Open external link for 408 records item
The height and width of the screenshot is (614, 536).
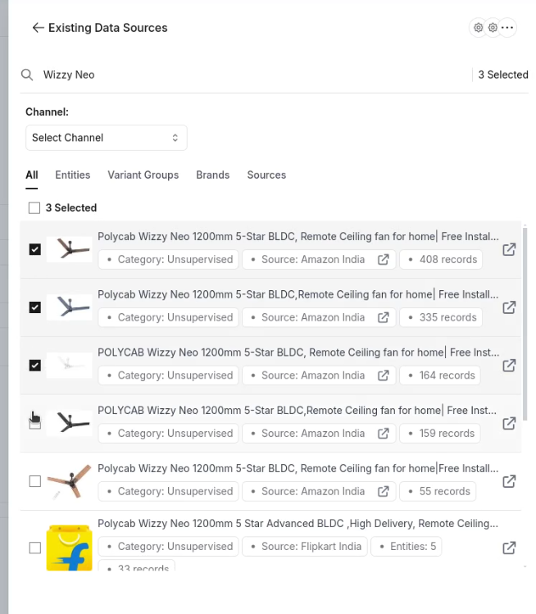[x=509, y=249]
